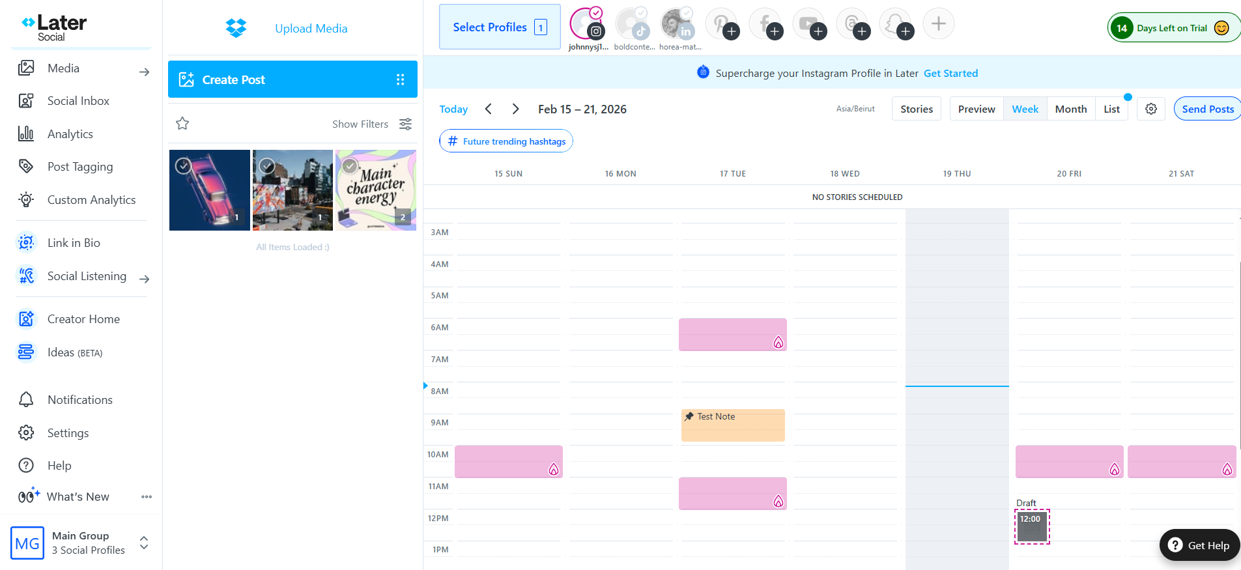Click the Create Post button
1241x570 pixels.
[x=292, y=79]
